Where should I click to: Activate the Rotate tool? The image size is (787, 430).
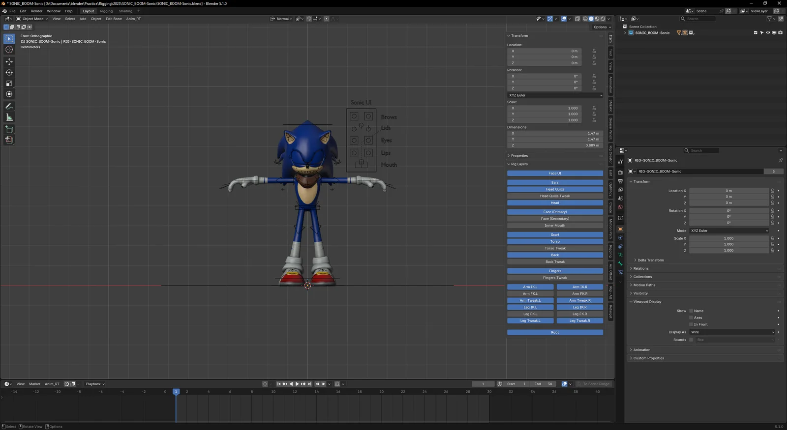(x=9, y=72)
